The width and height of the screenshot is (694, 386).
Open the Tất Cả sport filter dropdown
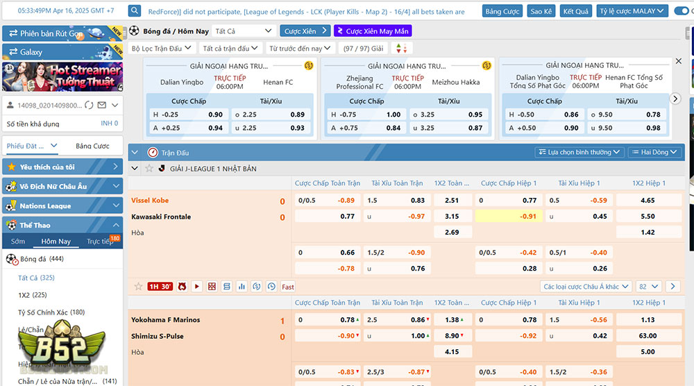[244, 31]
